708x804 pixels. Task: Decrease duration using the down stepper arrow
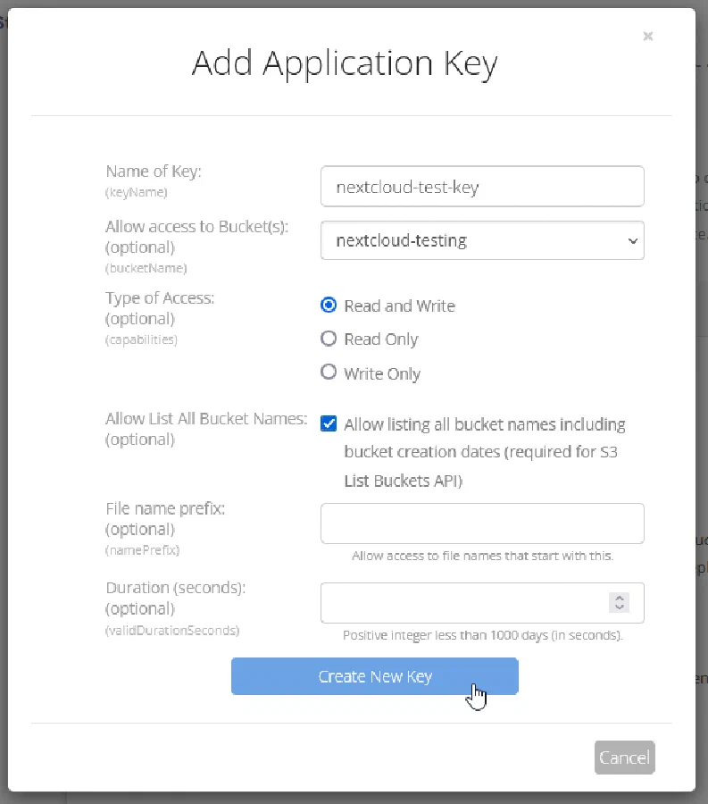619,607
